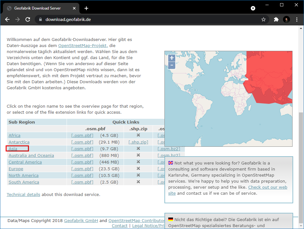Open the Asia sub region link
This screenshot has width=304, height=229.
tap(13, 149)
